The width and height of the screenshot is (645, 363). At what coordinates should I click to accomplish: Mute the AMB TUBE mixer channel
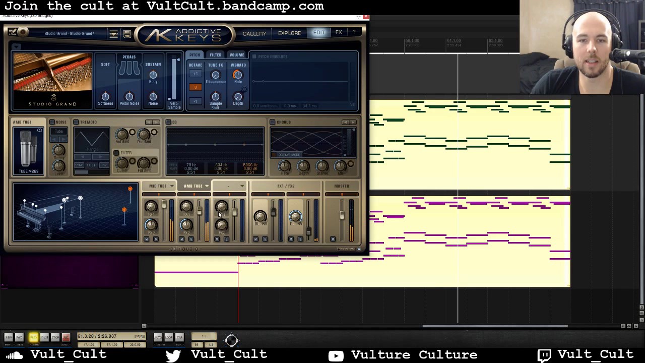(182, 239)
